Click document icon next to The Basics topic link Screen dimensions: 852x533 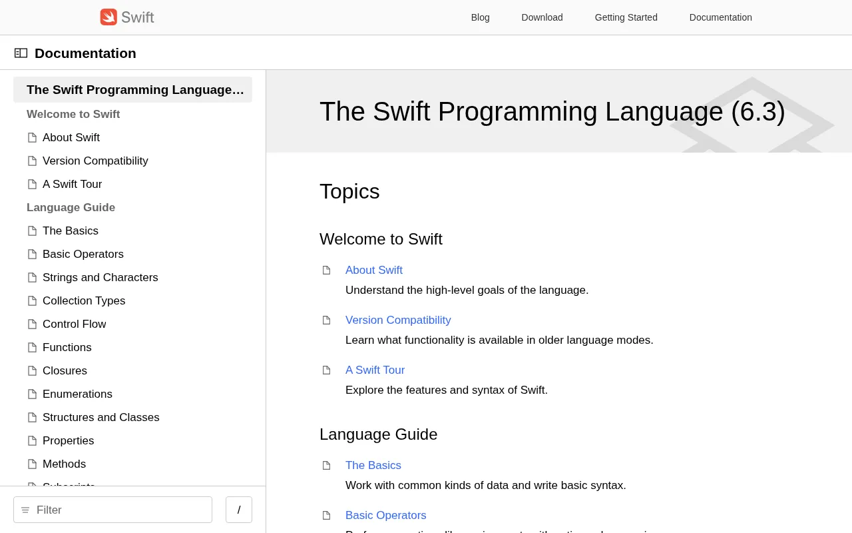click(x=326, y=466)
